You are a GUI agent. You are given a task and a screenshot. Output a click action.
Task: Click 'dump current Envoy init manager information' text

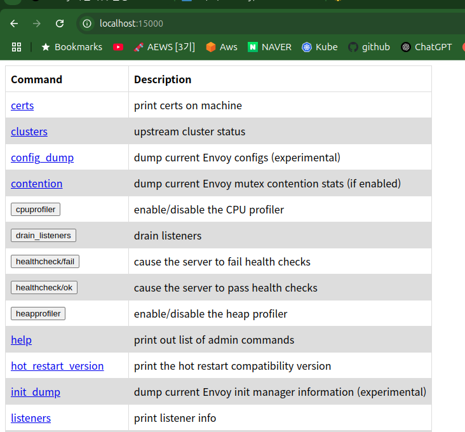(x=244, y=392)
